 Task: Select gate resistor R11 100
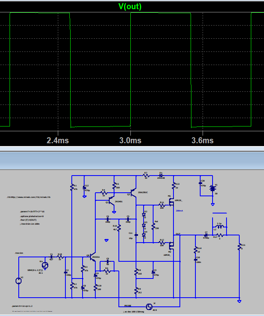click(162, 205)
